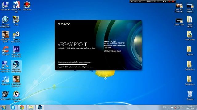This screenshot has width=197, height=110.
Task: Open the Windows Start menu
Action: pos(4,108)
